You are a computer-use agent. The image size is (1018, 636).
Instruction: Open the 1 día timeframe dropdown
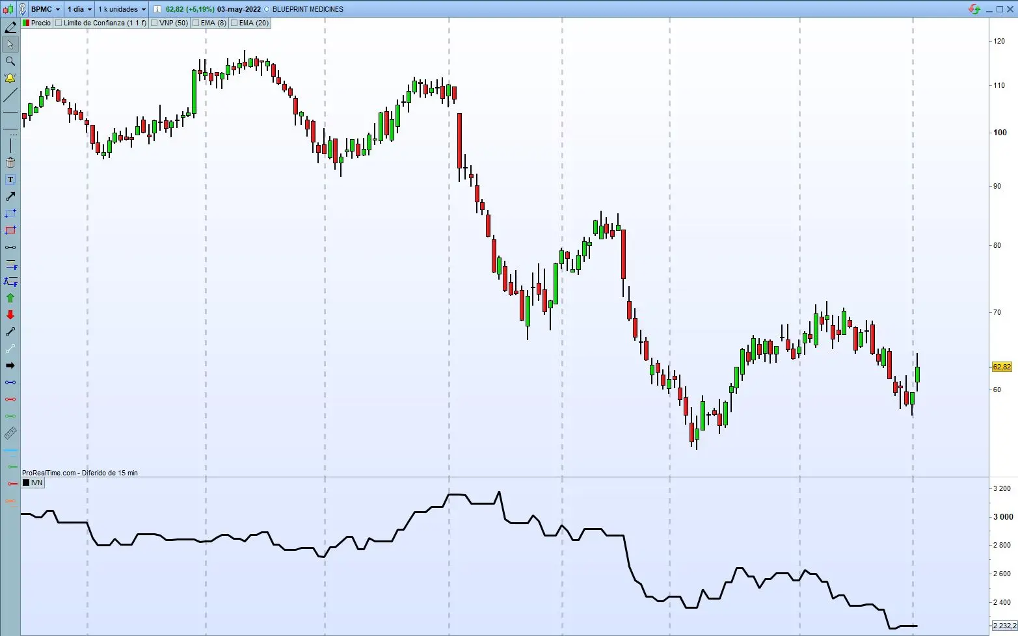click(78, 9)
